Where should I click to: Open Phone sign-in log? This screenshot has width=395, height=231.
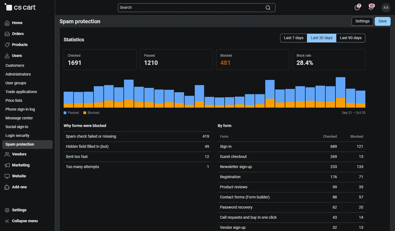(20, 109)
